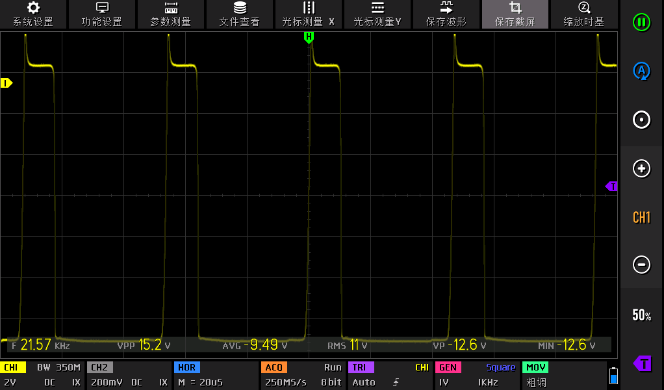Tap the BW 350M bandwidth indicator
664x390 pixels.
[x=58, y=367]
